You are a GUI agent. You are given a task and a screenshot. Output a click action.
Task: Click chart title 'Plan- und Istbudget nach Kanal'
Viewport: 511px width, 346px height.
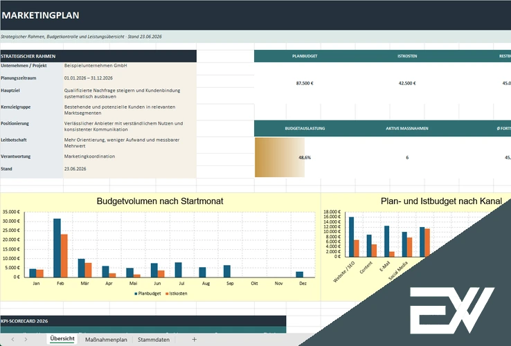tap(441, 201)
